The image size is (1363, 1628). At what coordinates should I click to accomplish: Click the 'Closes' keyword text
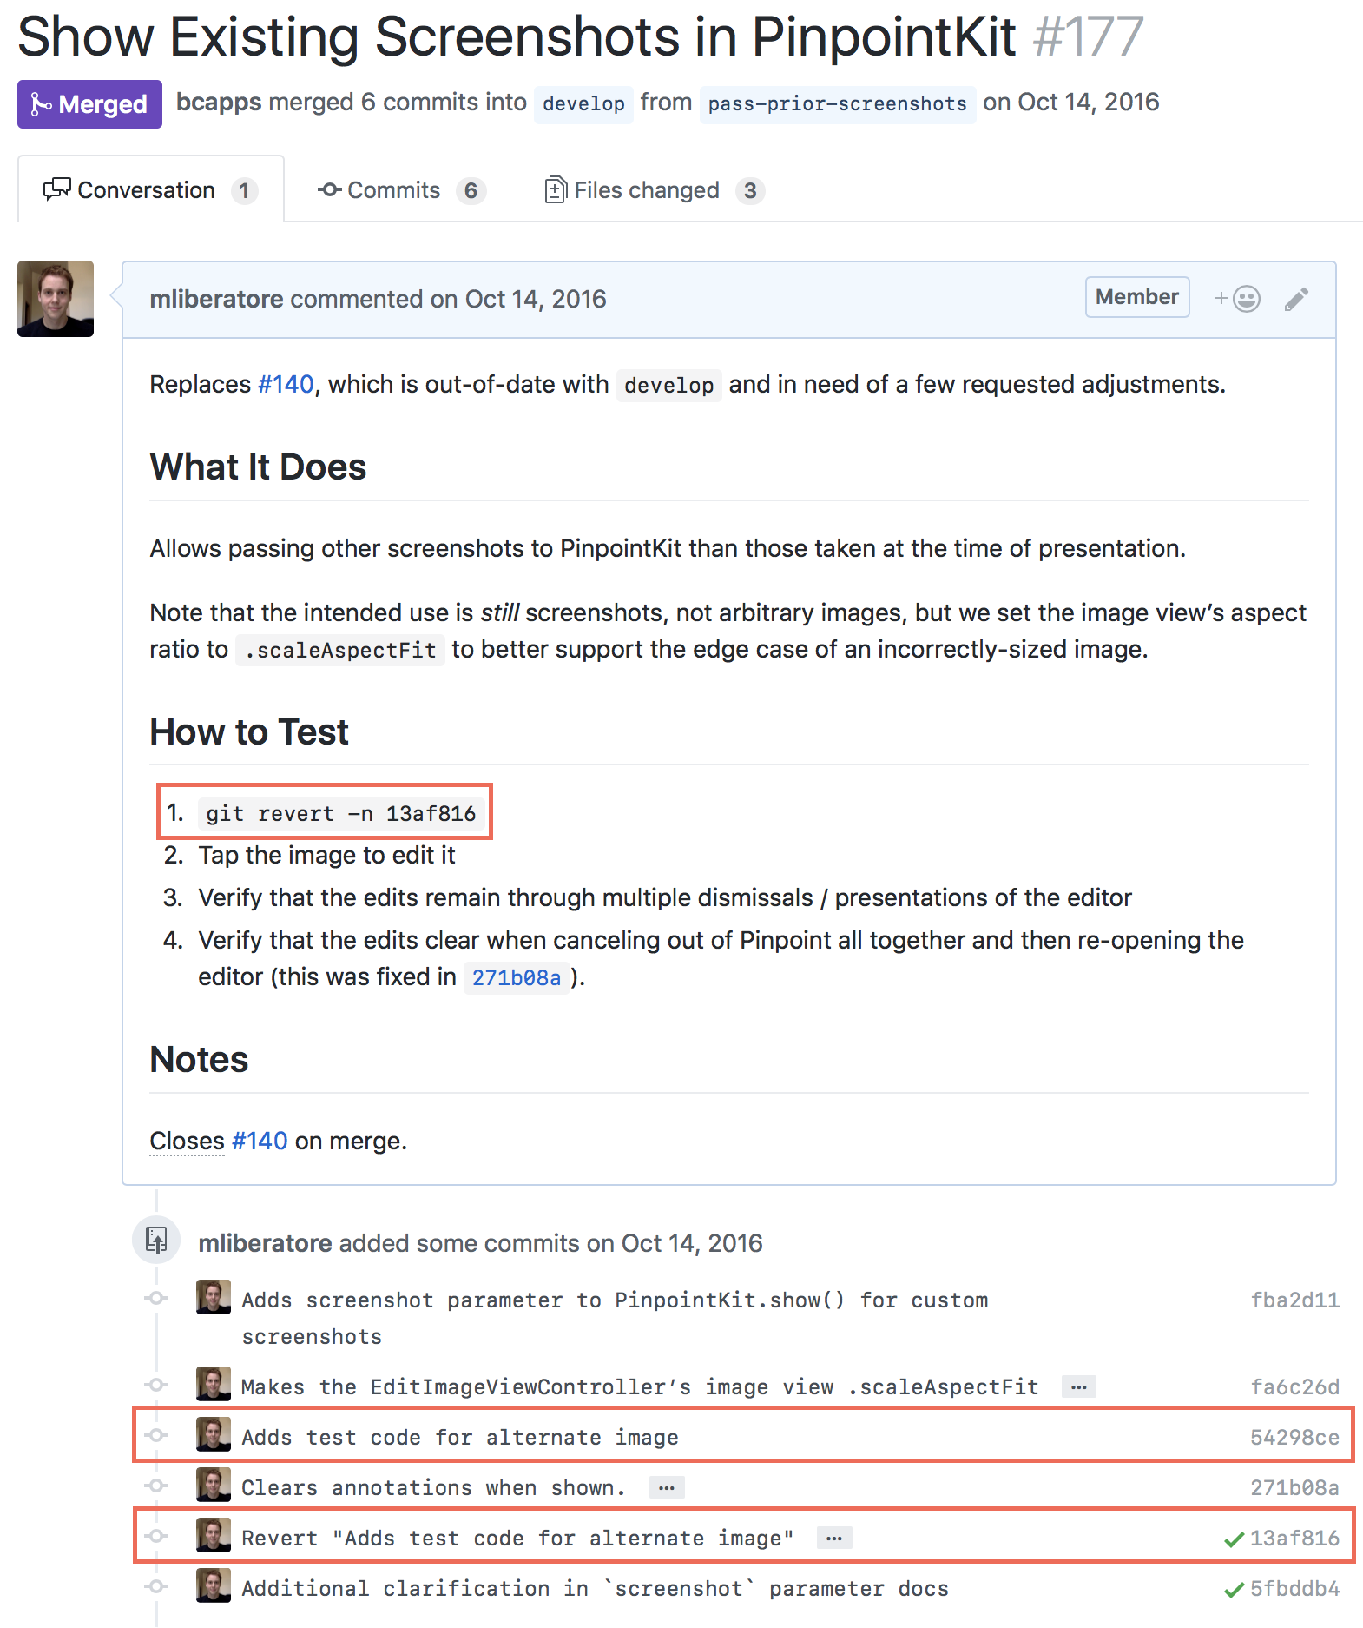(188, 1141)
